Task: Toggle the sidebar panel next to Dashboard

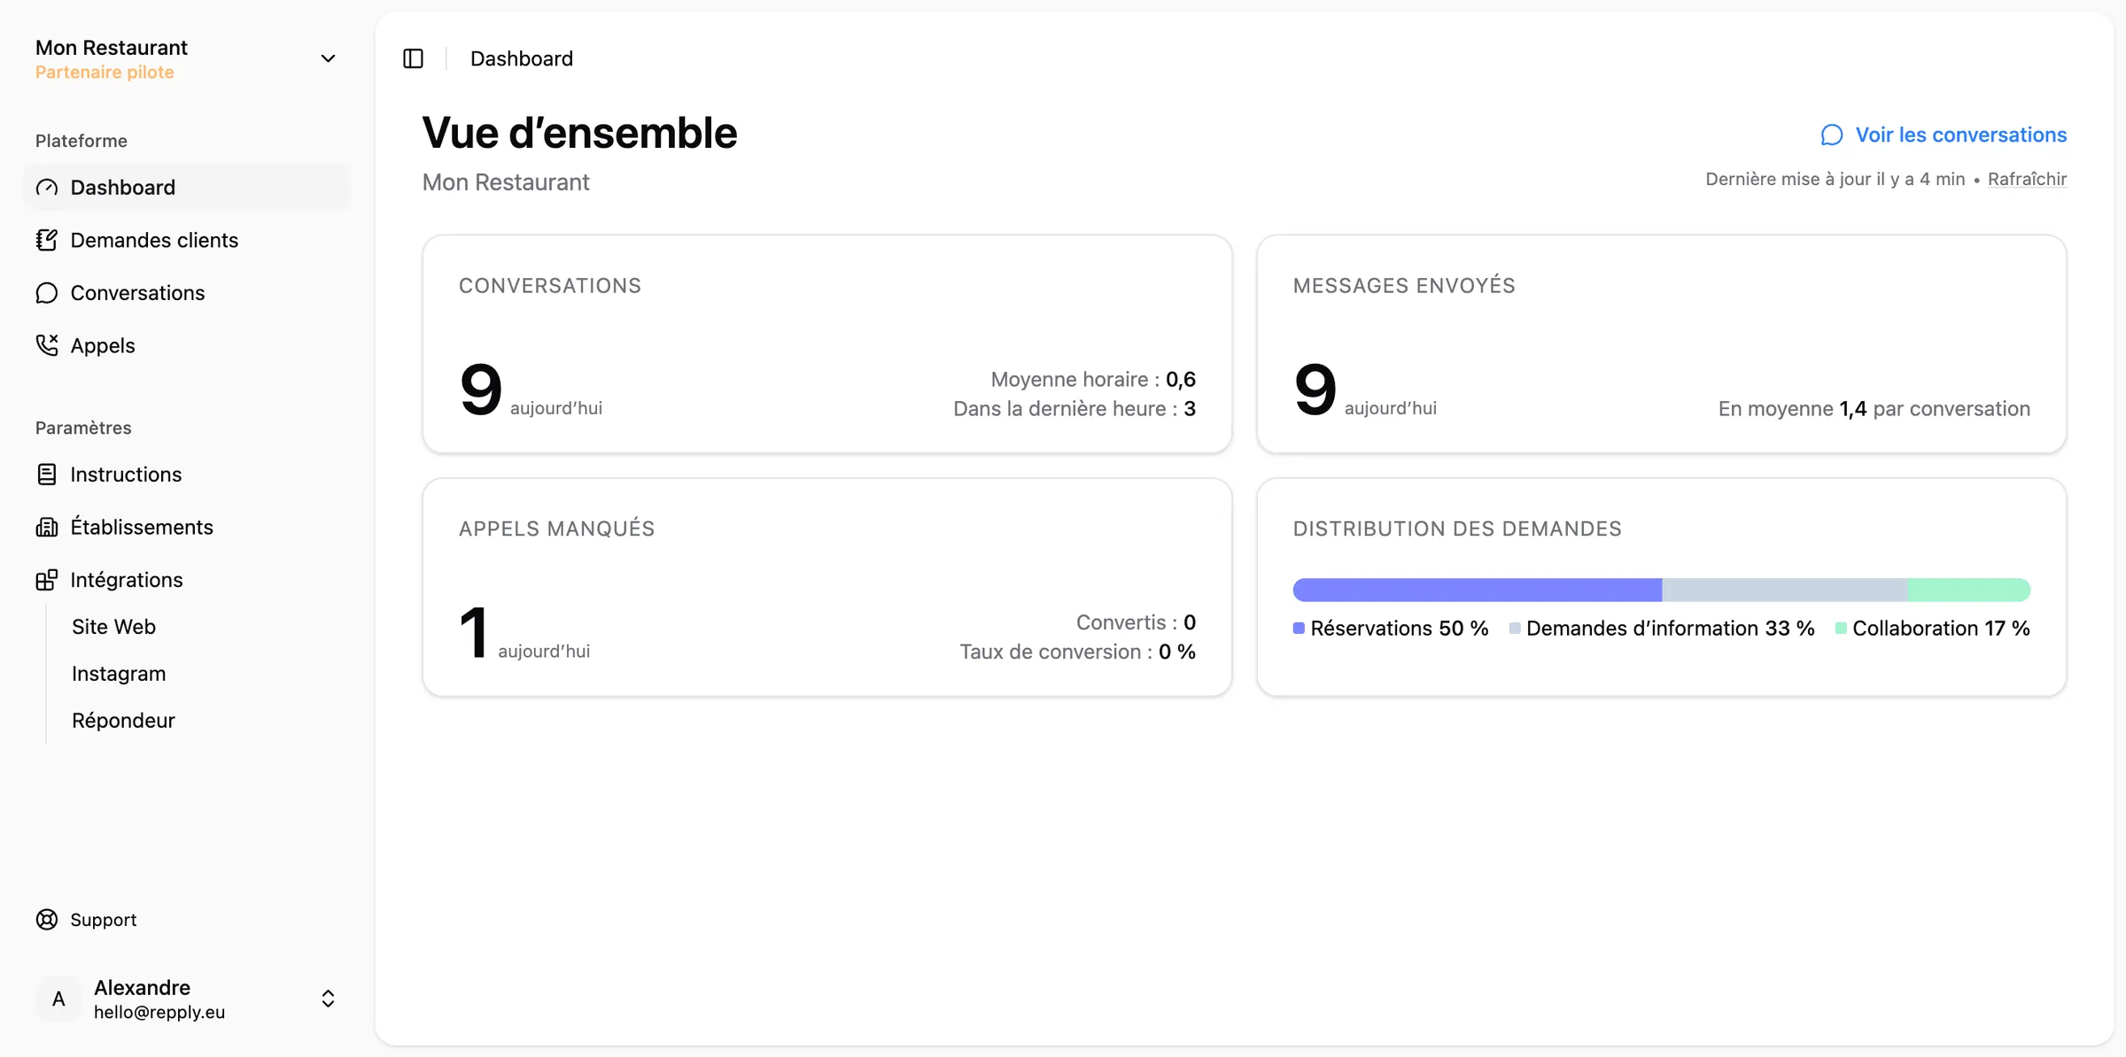Action: [413, 58]
